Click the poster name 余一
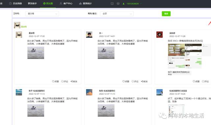Image resolution: width=211 pixels, height=125 pixels. tap(101, 33)
